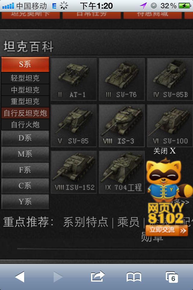
Task: Open tab switcher showing 6 pages
Action: tap(172, 277)
